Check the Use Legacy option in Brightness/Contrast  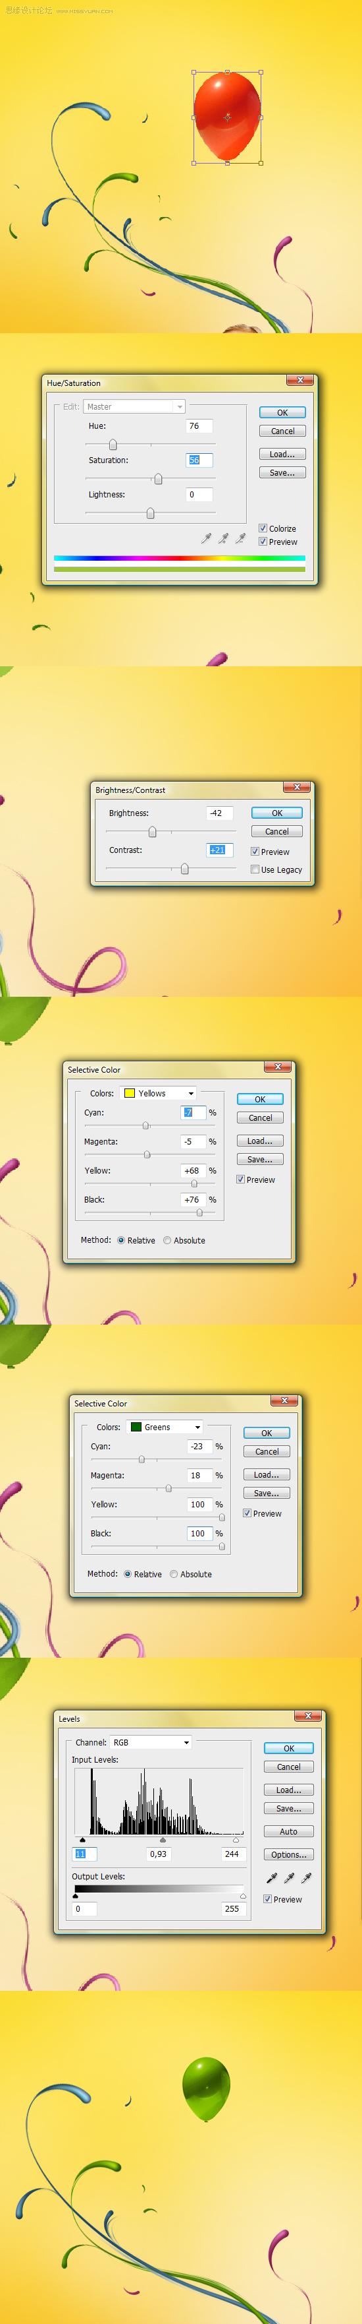coord(255,869)
